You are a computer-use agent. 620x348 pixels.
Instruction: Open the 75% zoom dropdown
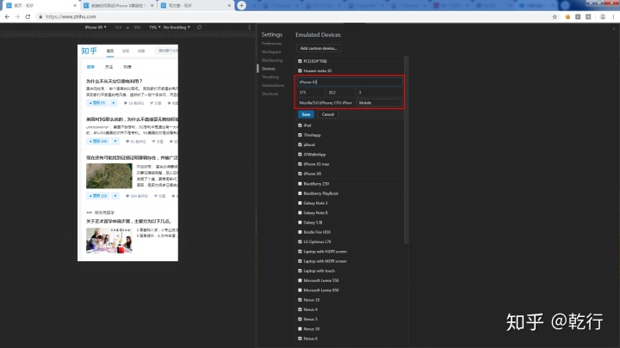[155, 27]
